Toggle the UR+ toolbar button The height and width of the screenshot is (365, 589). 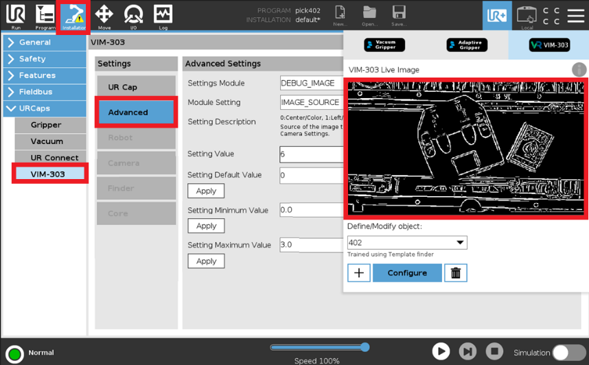(x=497, y=15)
